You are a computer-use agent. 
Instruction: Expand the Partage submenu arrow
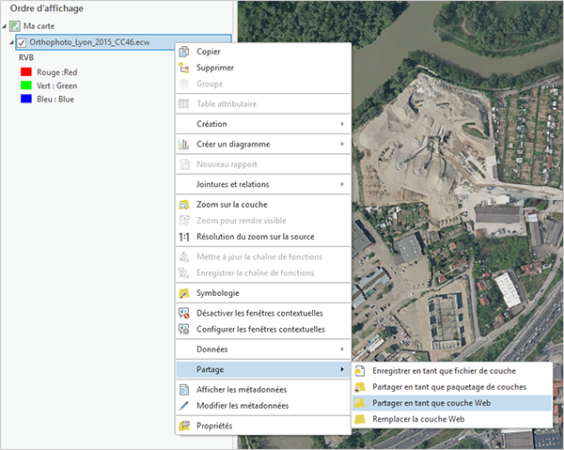click(x=342, y=369)
